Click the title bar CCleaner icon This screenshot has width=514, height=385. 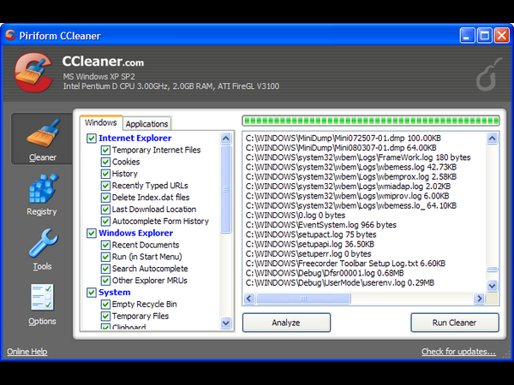click(11, 35)
